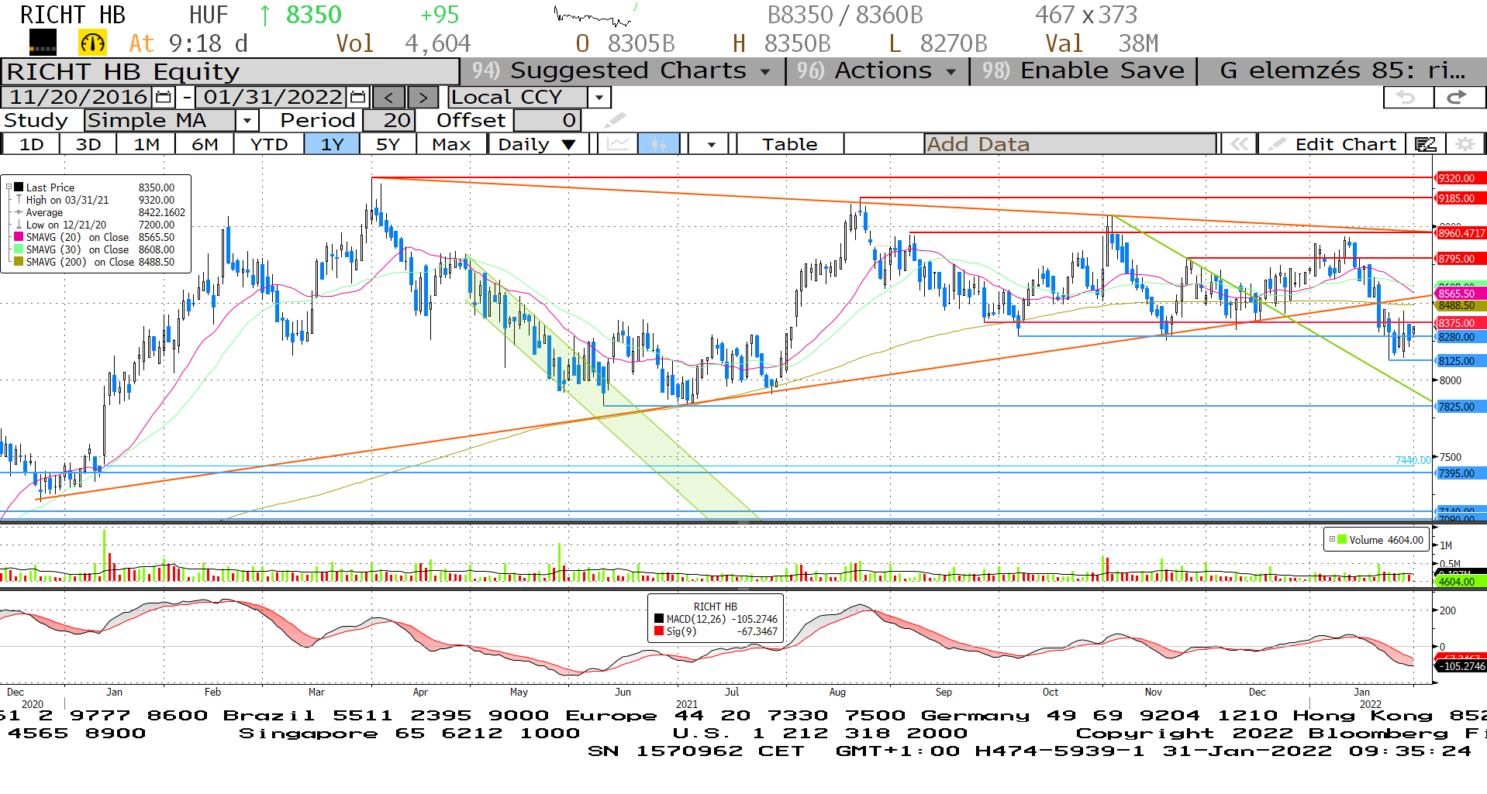
Task: Open chart settings gear icon
Action: point(1465,144)
